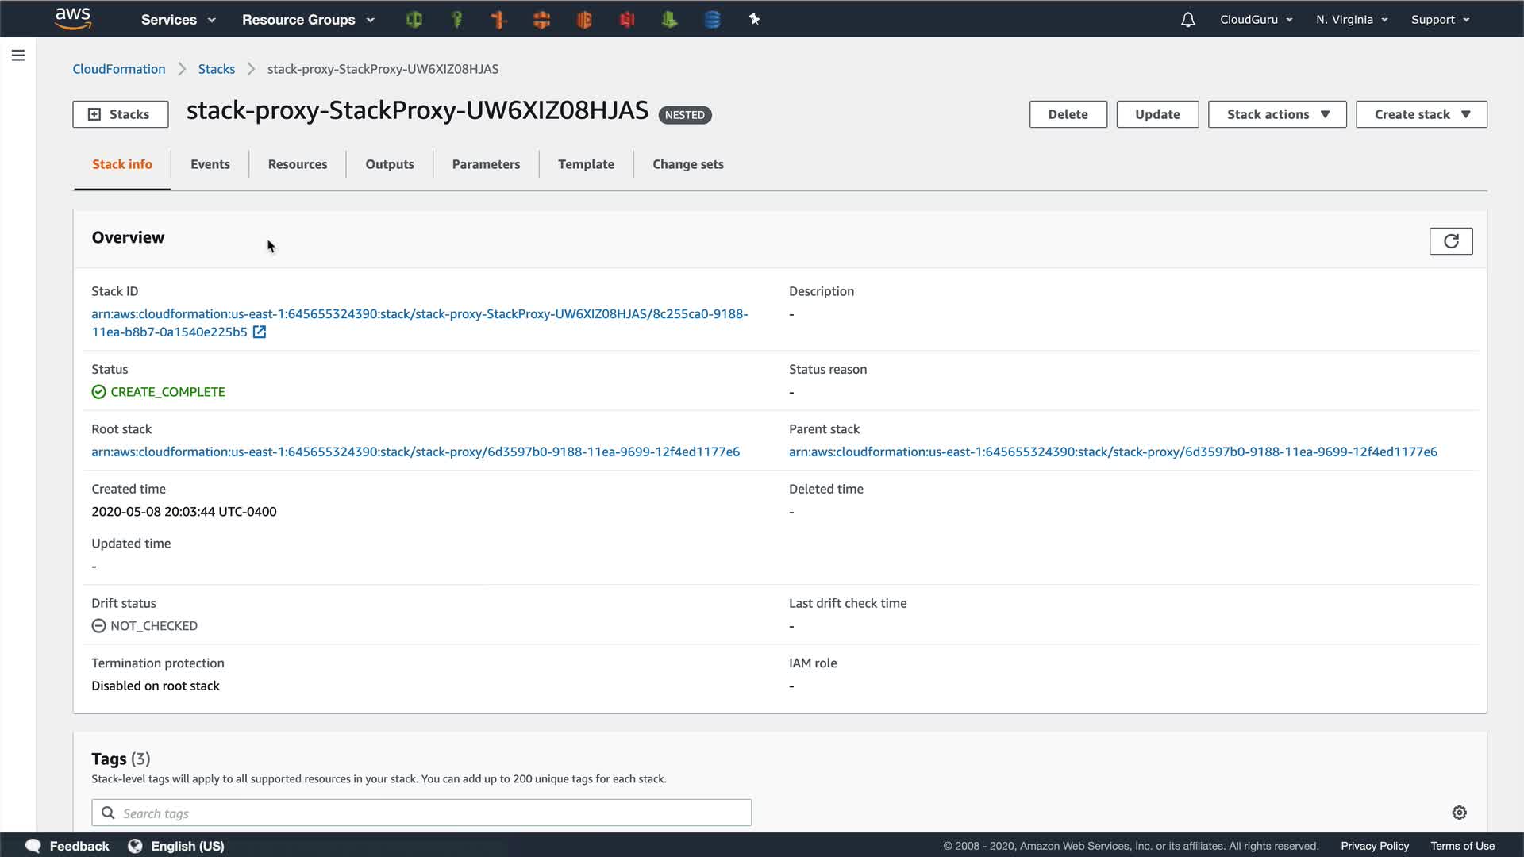Open the N. Virginia region selector
The width and height of the screenshot is (1524, 857).
pos(1351,20)
